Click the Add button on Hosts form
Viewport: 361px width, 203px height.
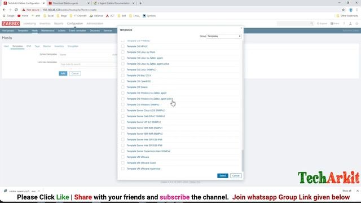click(63, 73)
